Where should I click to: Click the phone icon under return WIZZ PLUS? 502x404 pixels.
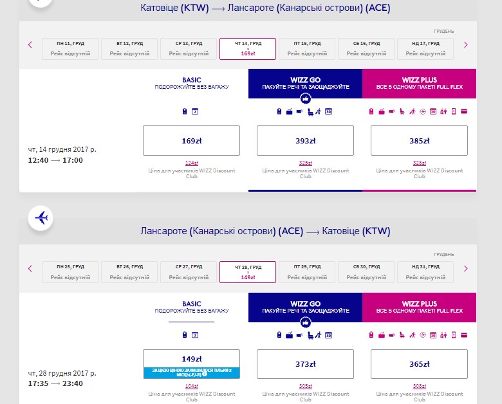coord(453,335)
